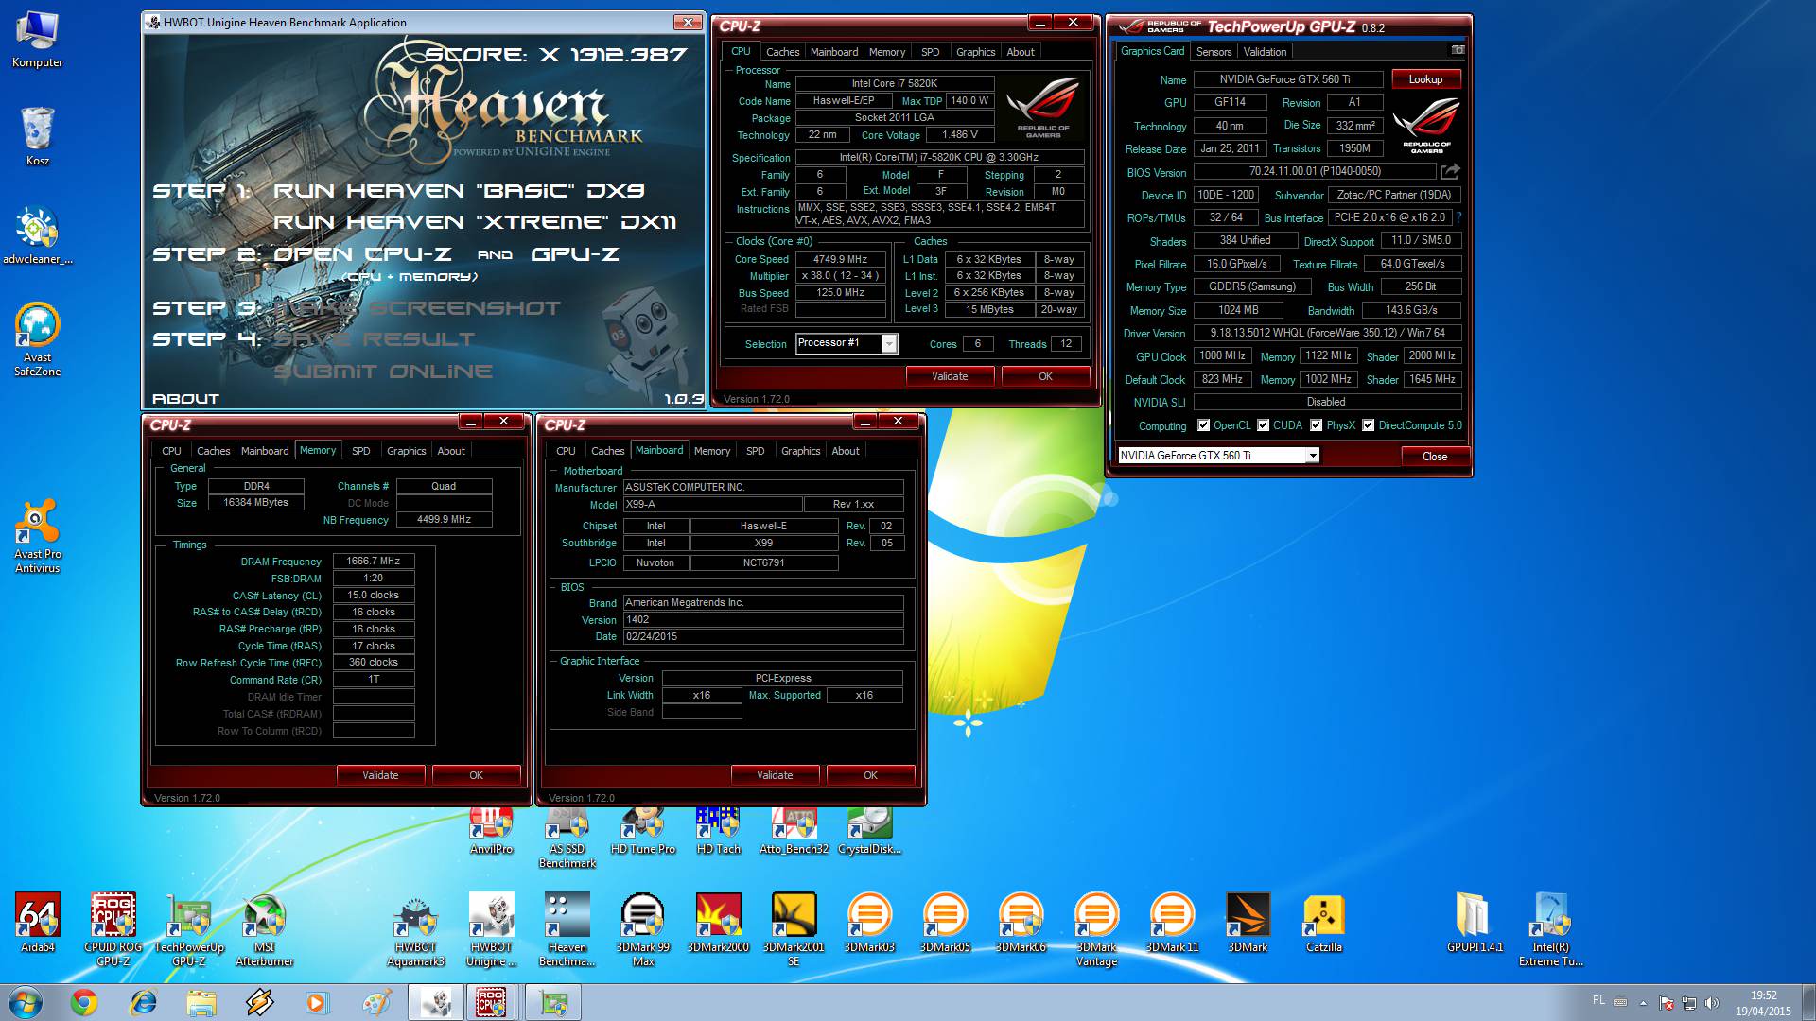
Task: Open GPUPI1.4.1 folder icon
Action: (1475, 922)
